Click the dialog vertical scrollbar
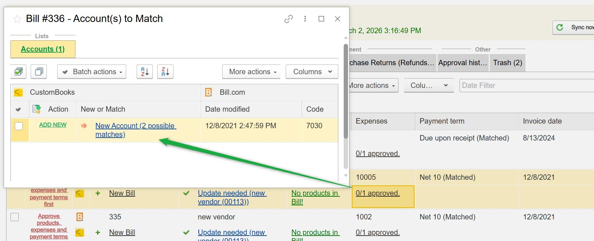This screenshot has height=241, width=594. (346, 90)
